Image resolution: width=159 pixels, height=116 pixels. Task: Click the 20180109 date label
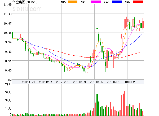79,82
